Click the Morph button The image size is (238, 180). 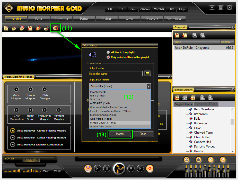120,134
